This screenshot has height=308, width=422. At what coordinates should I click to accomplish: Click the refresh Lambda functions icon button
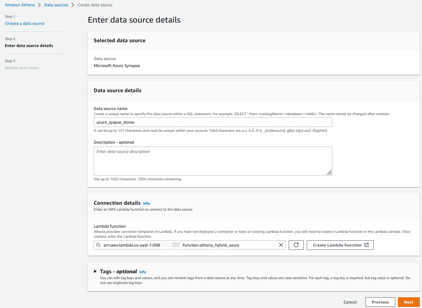tap(296, 245)
